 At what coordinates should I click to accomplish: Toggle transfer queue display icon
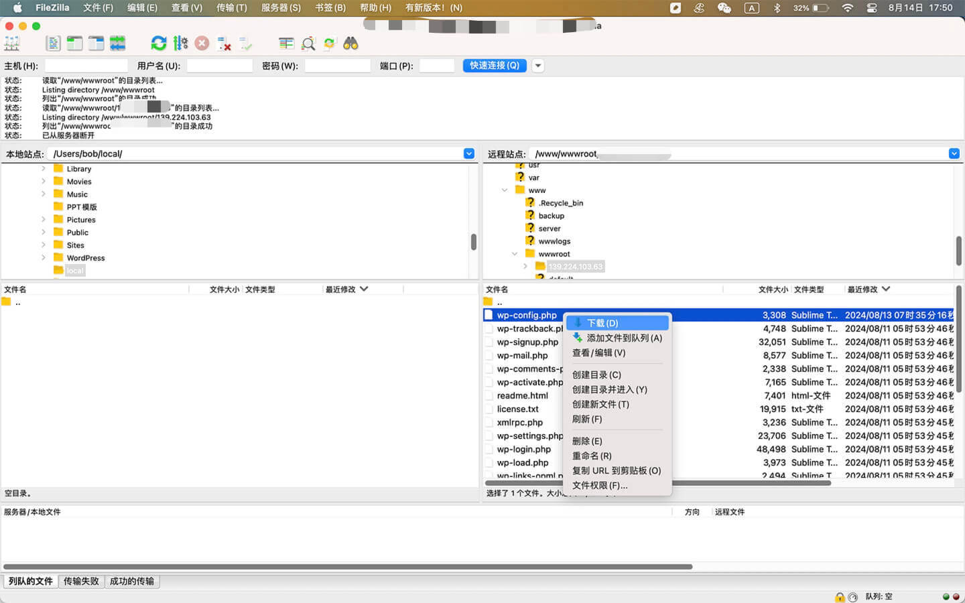coord(117,44)
